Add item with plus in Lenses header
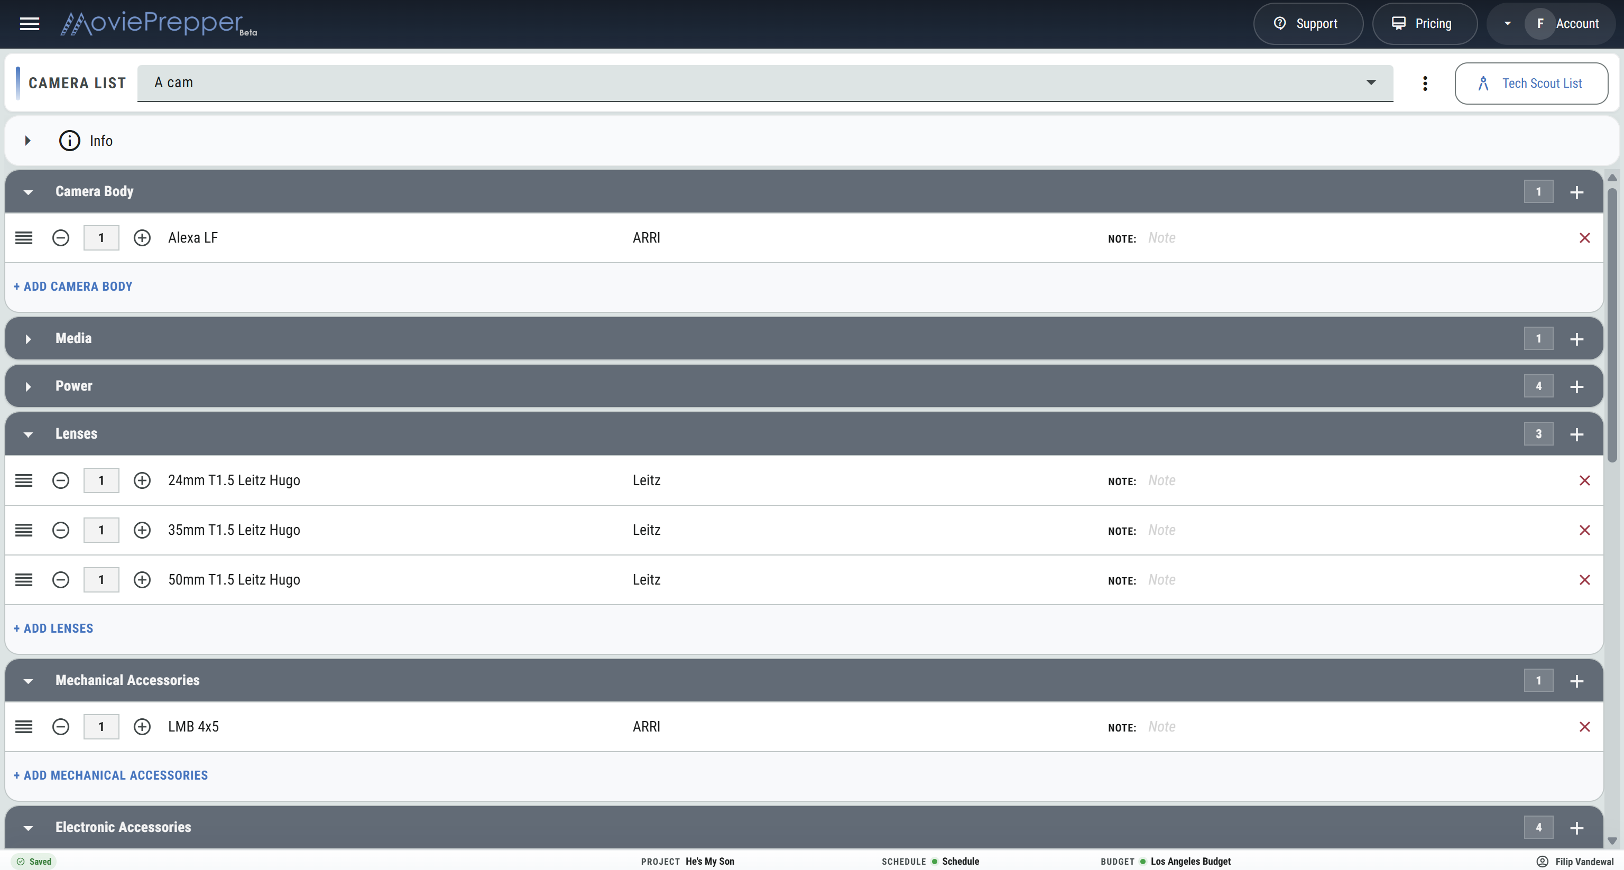The height and width of the screenshot is (870, 1624). (1577, 434)
